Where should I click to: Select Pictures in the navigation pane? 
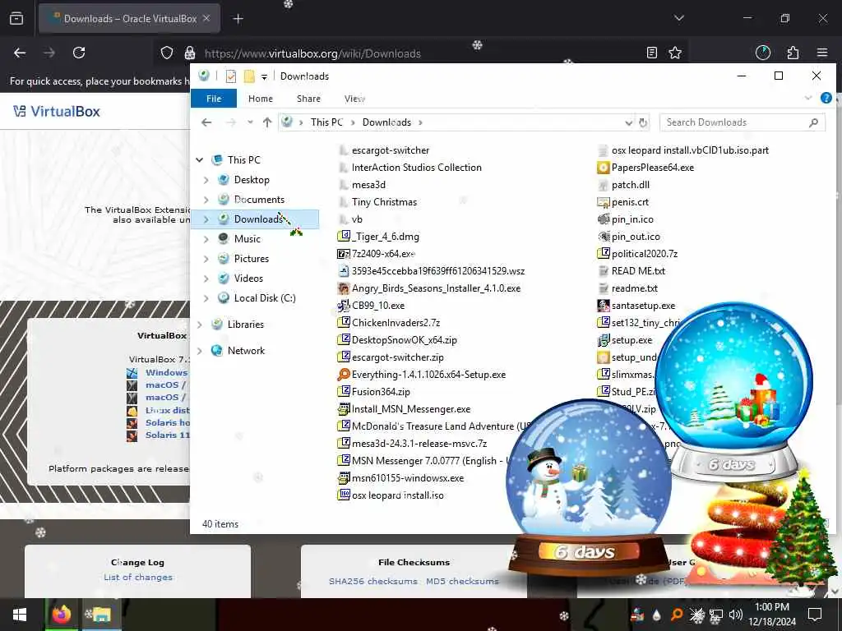point(252,259)
